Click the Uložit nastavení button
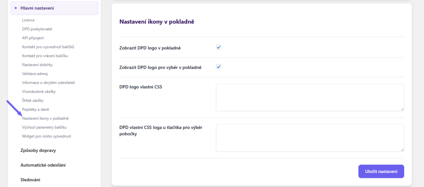Viewport: 424px width, 187px height. coord(381,171)
